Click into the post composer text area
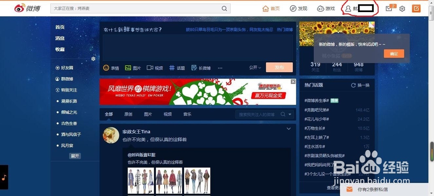The height and width of the screenshot is (196, 434). 197,48
